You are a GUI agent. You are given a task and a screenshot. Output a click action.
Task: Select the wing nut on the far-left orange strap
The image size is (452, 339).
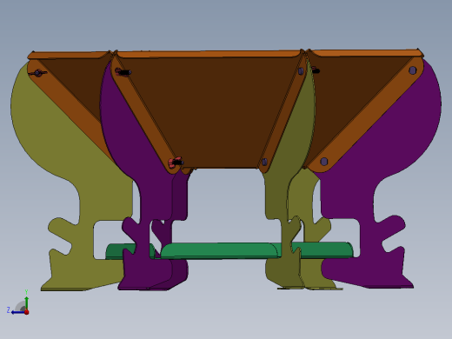tap(38, 73)
